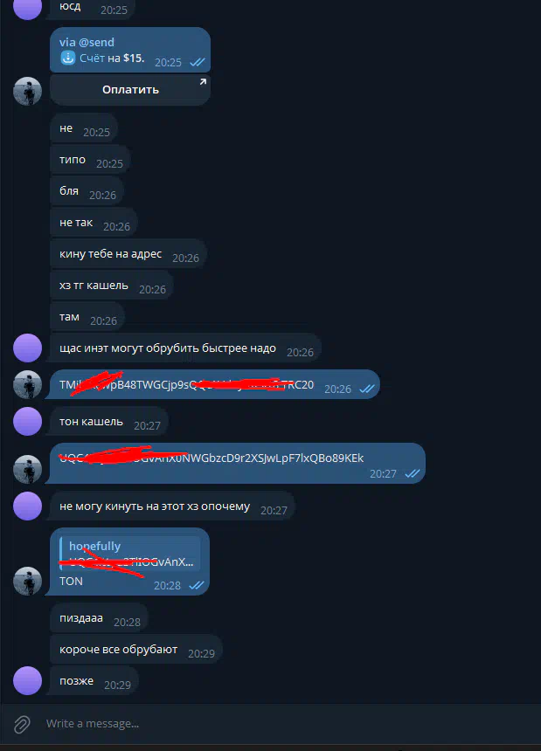This screenshot has height=751, width=541.
Task: Click photo avatar beside the TRC20 address message
Action: coord(27,384)
